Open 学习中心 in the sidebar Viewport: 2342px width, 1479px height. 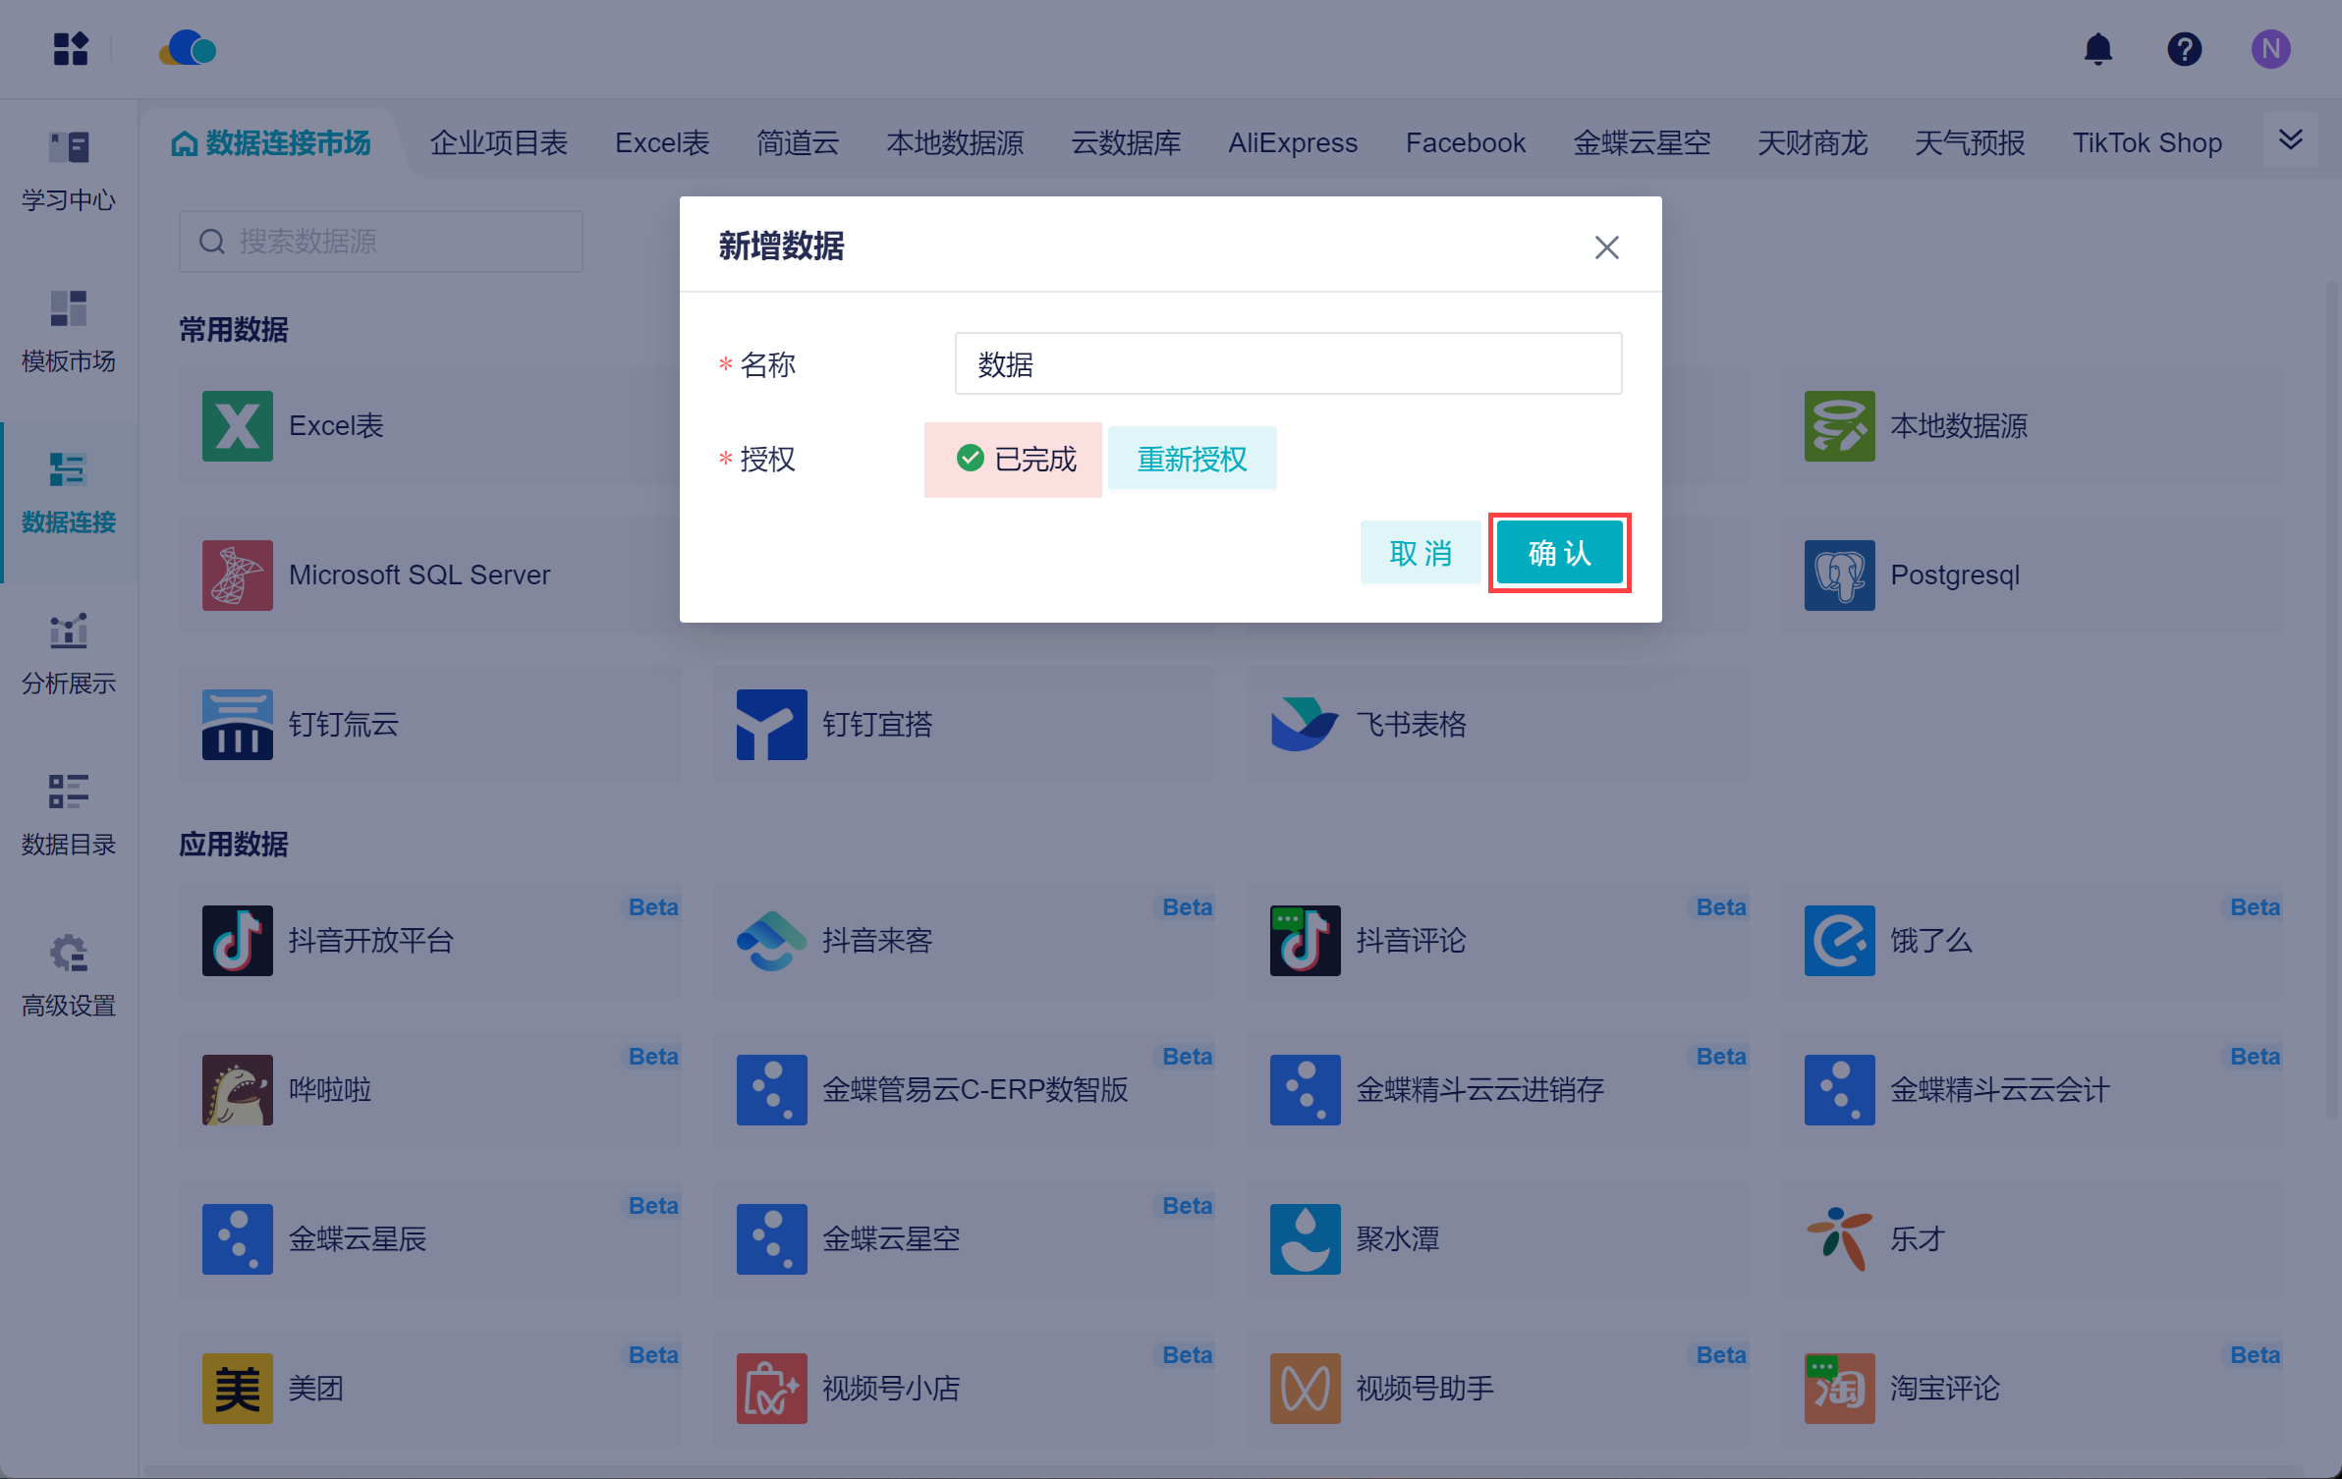[69, 171]
